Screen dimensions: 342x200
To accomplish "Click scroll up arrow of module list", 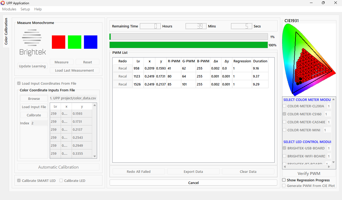I will click(x=333, y=100).
